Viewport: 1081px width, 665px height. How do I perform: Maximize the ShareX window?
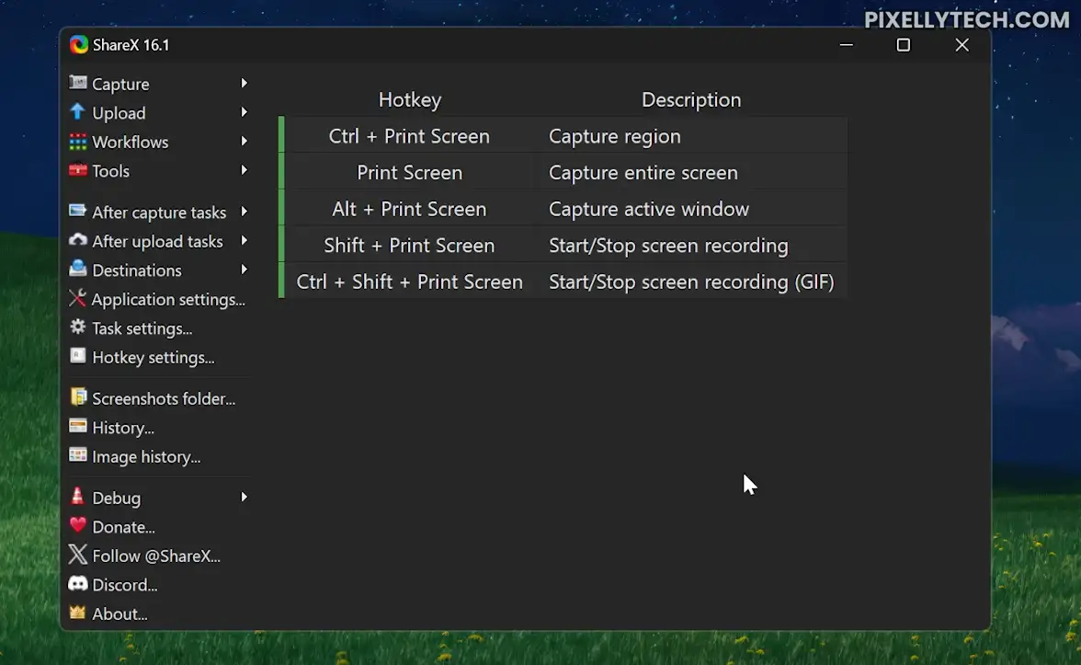903,45
